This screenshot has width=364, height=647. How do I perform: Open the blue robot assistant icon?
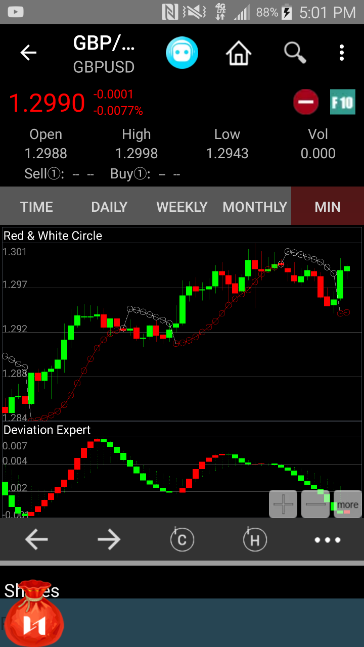[182, 53]
